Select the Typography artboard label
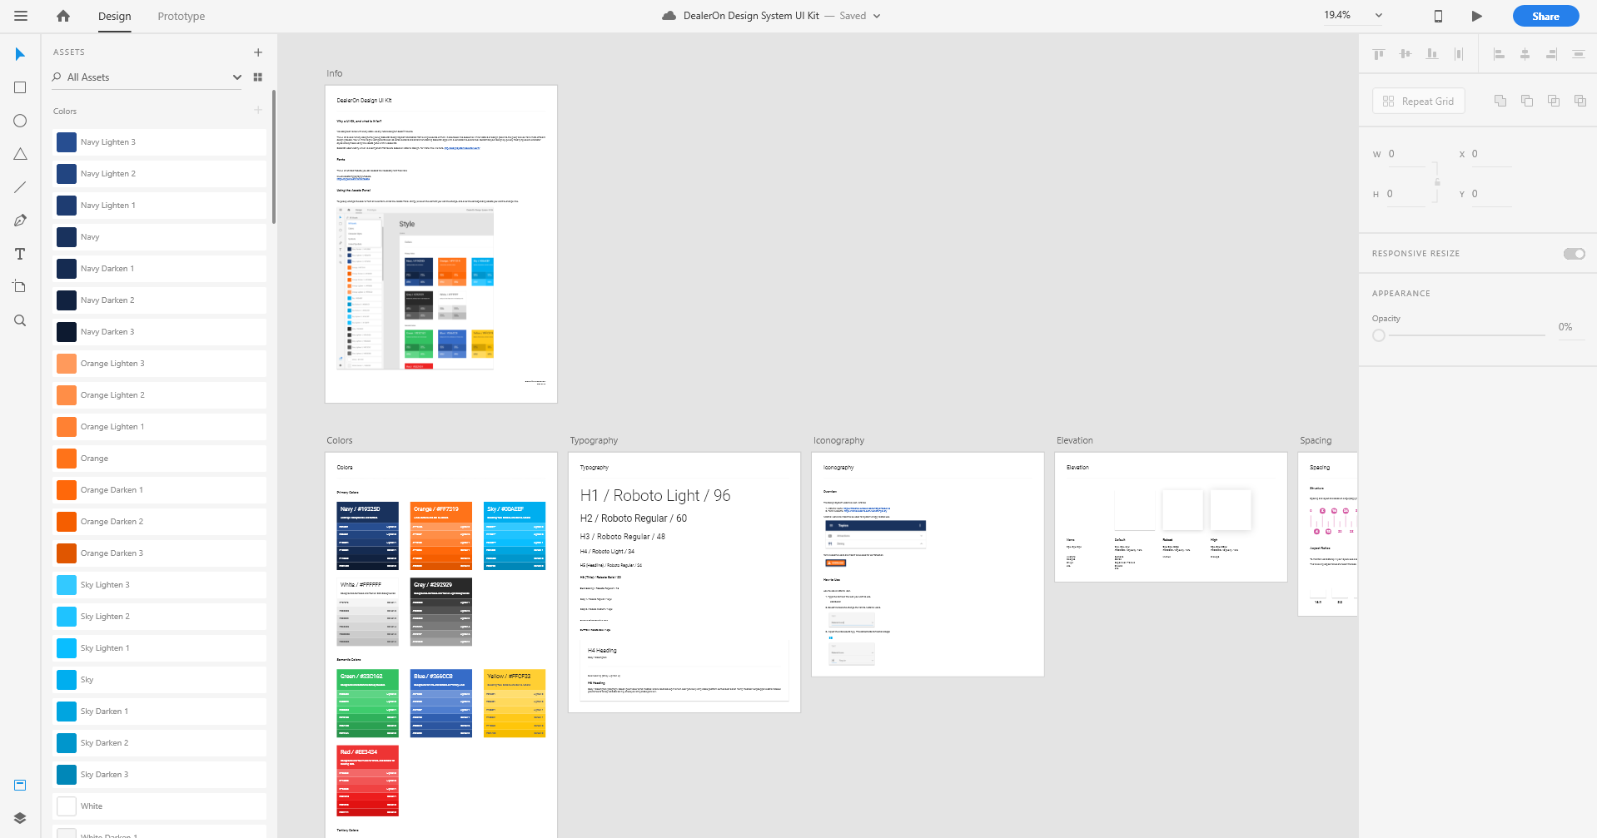 coord(594,440)
